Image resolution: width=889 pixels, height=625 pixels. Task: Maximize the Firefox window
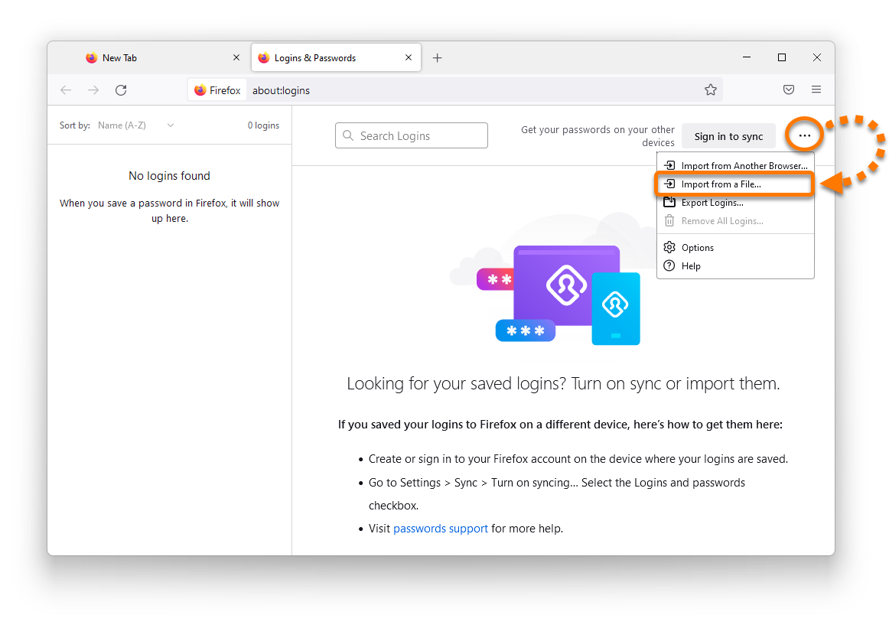pos(782,57)
